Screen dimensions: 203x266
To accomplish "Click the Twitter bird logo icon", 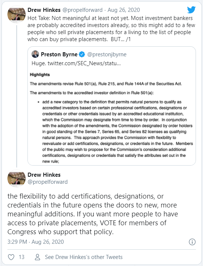I will (x=191, y=10).
